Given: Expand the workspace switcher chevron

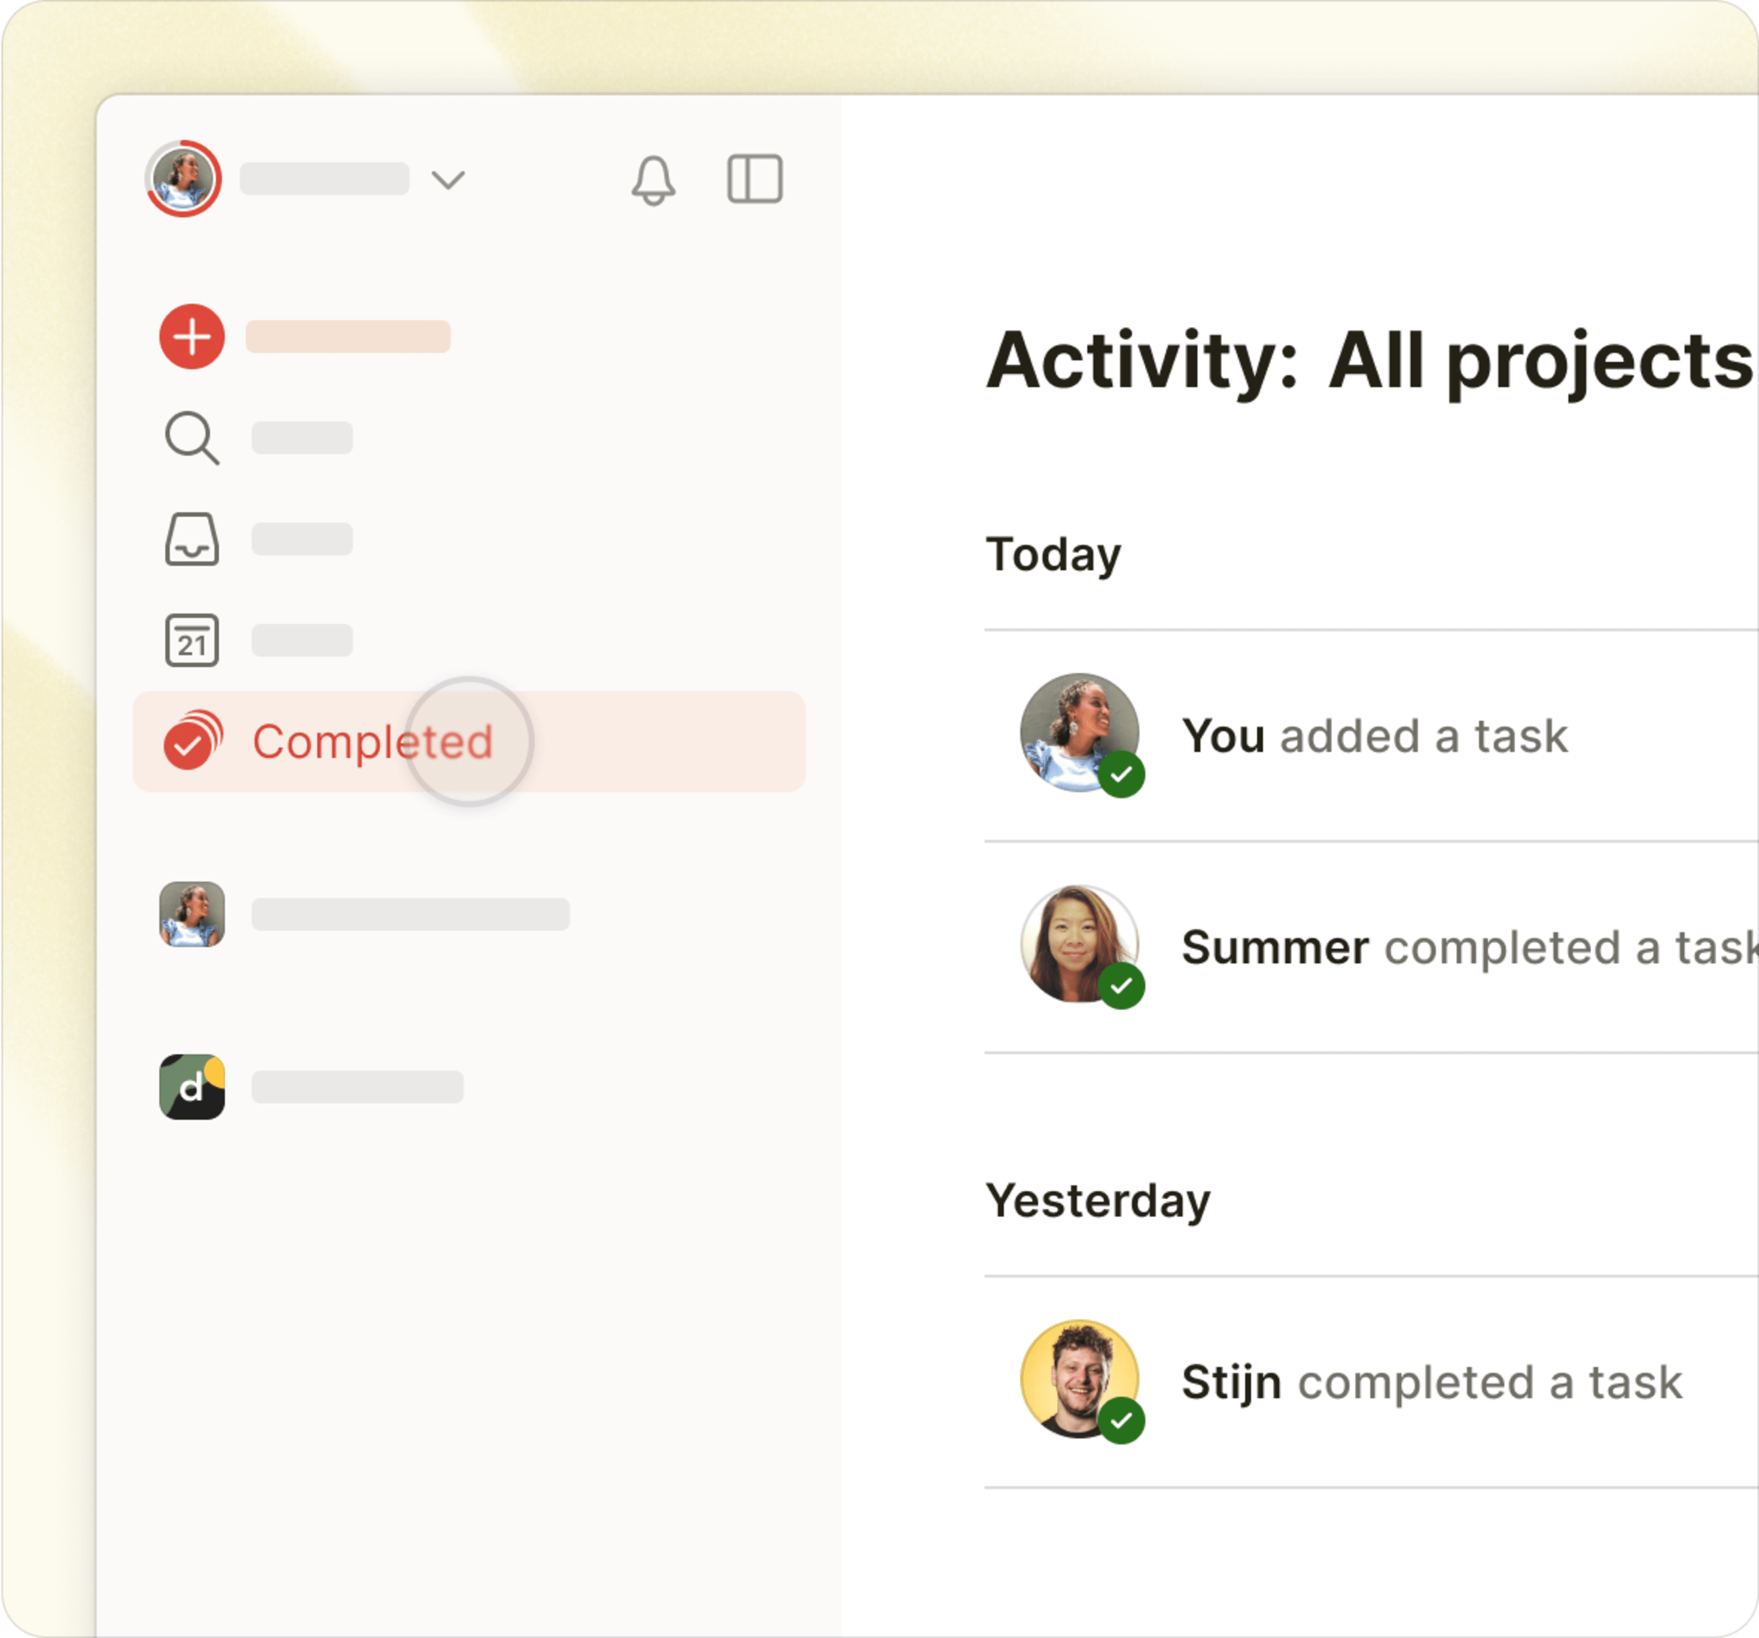Looking at the screenshot, I should pyautogui.click(x=450, y=180).
